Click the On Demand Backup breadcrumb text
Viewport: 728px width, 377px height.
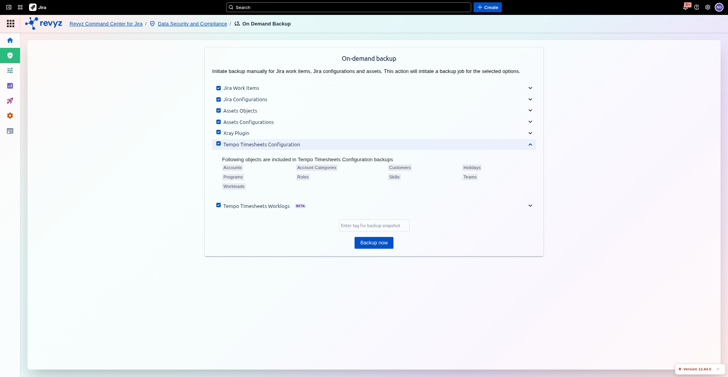click(x=267, y=24)
